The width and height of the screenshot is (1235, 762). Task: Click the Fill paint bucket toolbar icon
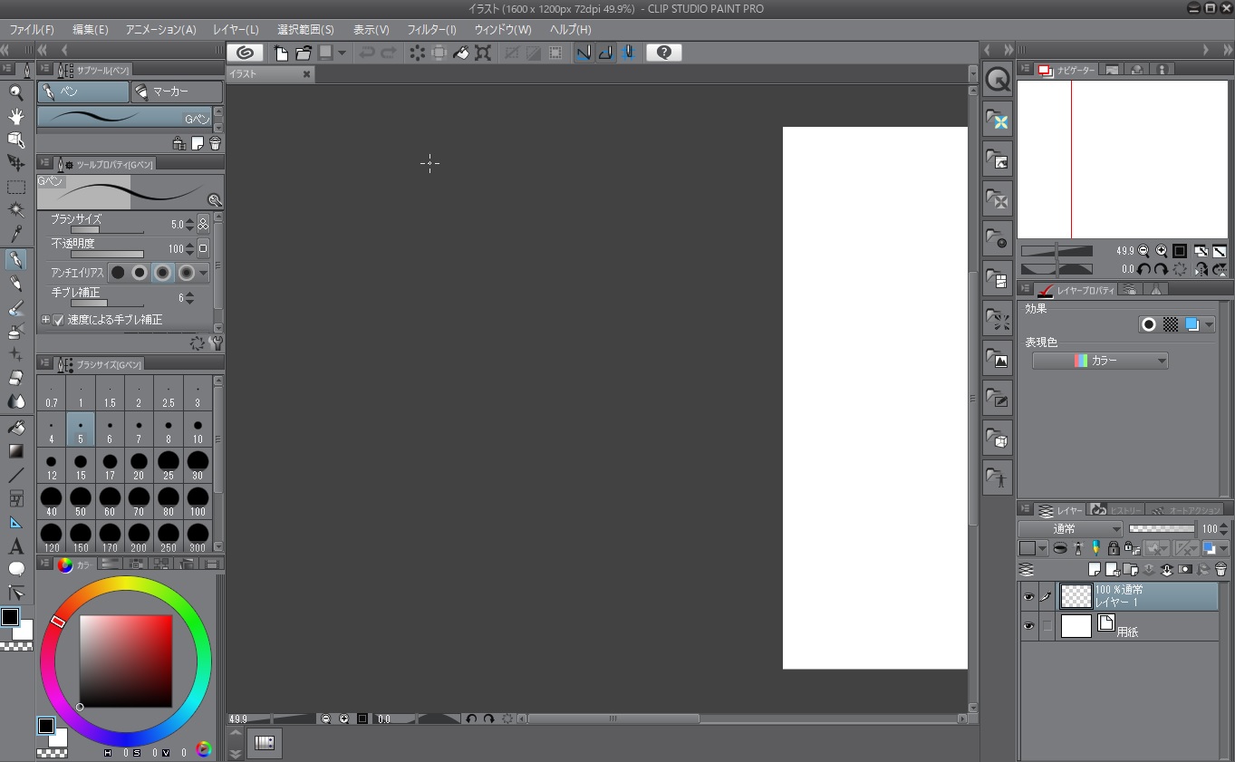pos(461,53)
